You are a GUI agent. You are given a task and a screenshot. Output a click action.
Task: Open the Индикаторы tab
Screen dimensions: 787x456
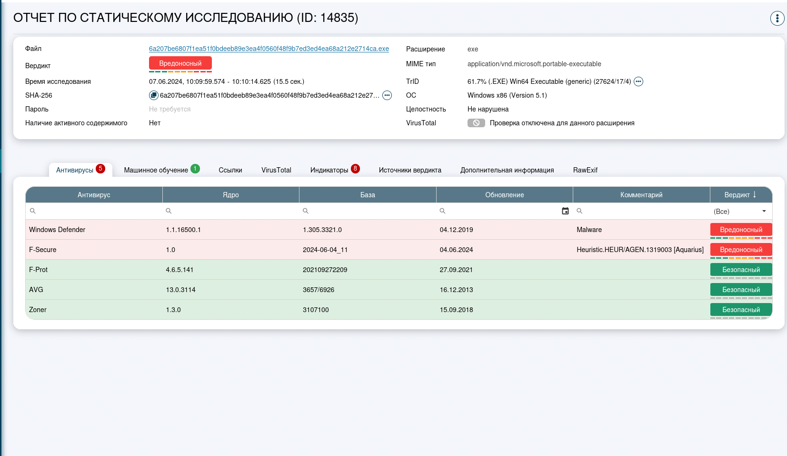[x=329, y=170]
